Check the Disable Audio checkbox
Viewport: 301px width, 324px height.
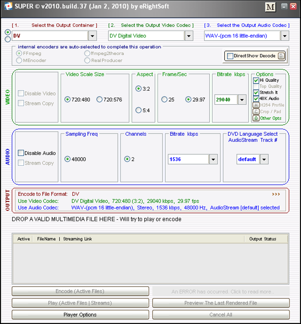[21, 153]
